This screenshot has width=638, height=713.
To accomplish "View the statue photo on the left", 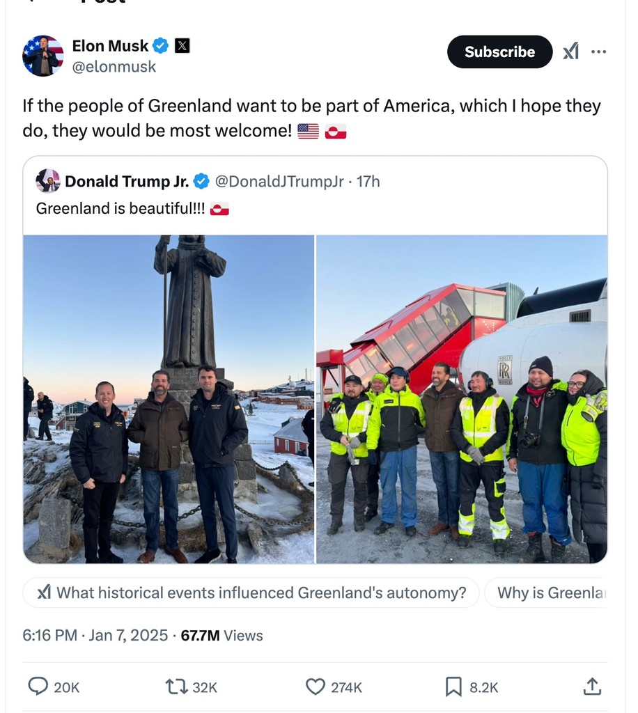I will coord(169,399).
